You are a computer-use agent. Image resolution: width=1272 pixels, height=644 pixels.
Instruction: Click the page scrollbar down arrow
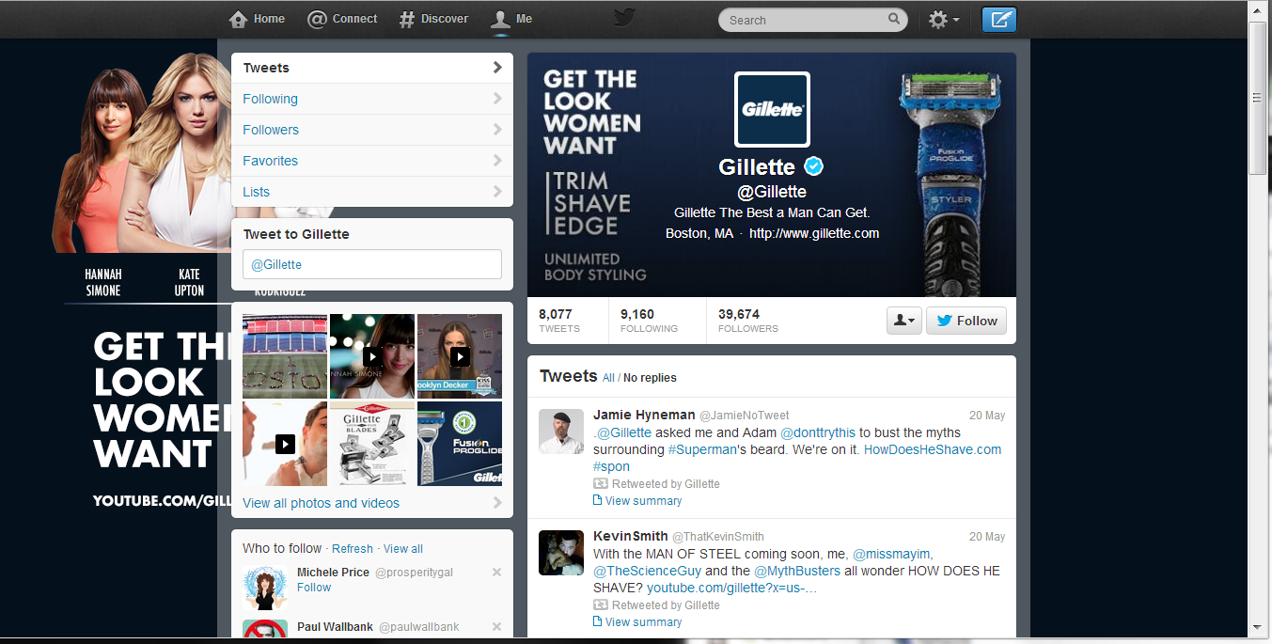point(1257,626)
